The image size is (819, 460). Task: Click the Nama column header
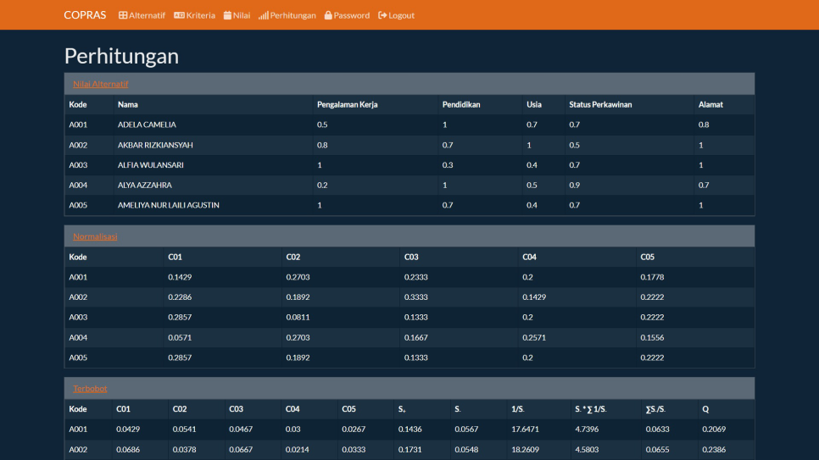coord(128,104)
